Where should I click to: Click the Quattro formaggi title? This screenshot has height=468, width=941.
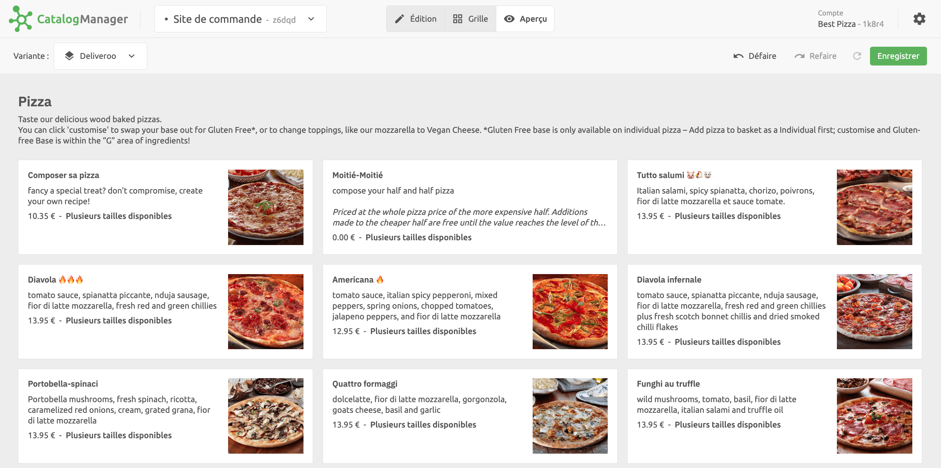(x=365, y=384)
